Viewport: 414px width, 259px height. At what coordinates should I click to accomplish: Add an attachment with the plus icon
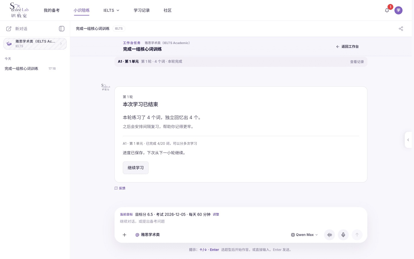[x=124, y=235]
